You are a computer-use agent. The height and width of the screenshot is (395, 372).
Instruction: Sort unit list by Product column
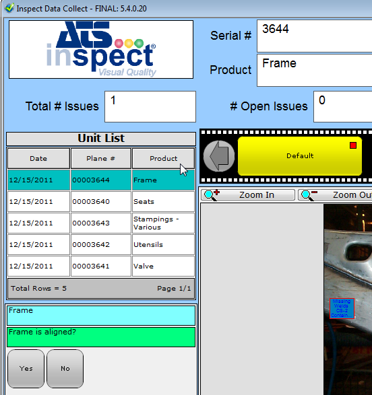pyautogui.click(x=164, y=158)
